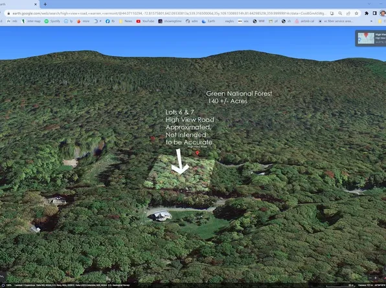Open the Spotify bookmark

coord(52,21)
